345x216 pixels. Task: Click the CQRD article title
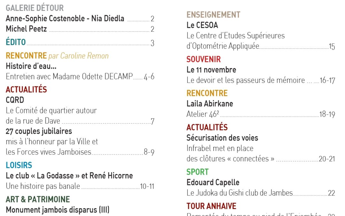pyautogui.click(x=15, y=100)
